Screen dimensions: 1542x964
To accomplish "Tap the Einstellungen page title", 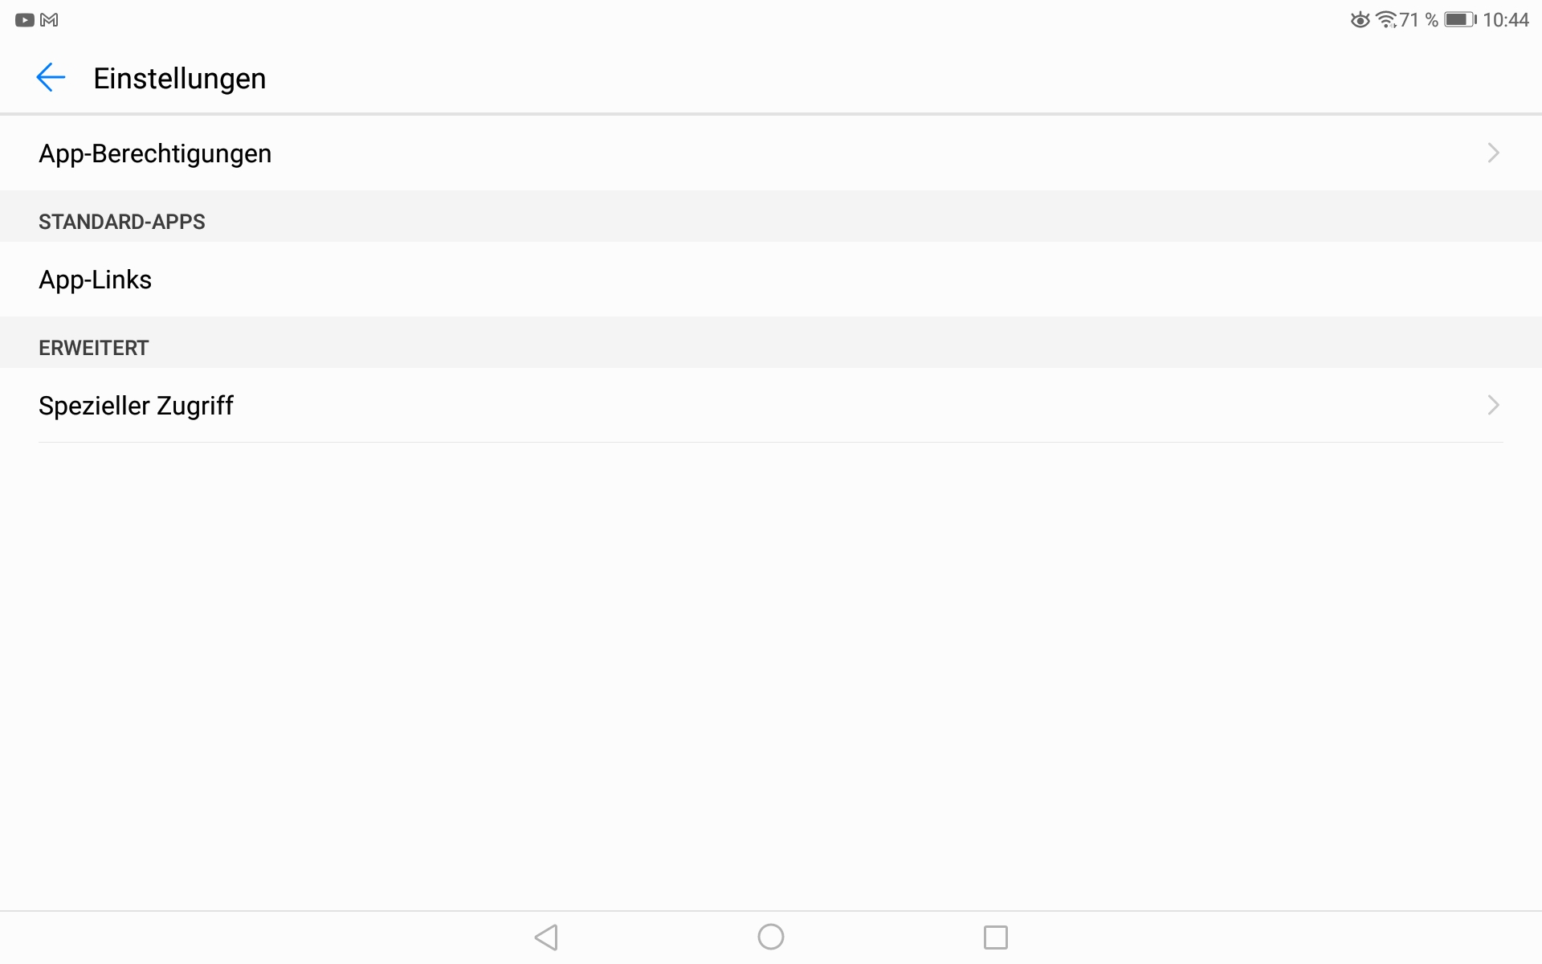I will (x=180, y=79).
